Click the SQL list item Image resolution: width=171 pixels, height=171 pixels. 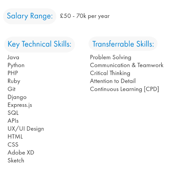click(13, 113)
